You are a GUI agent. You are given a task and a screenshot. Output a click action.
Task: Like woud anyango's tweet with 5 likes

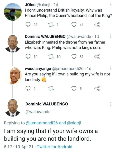click(74, 89)
